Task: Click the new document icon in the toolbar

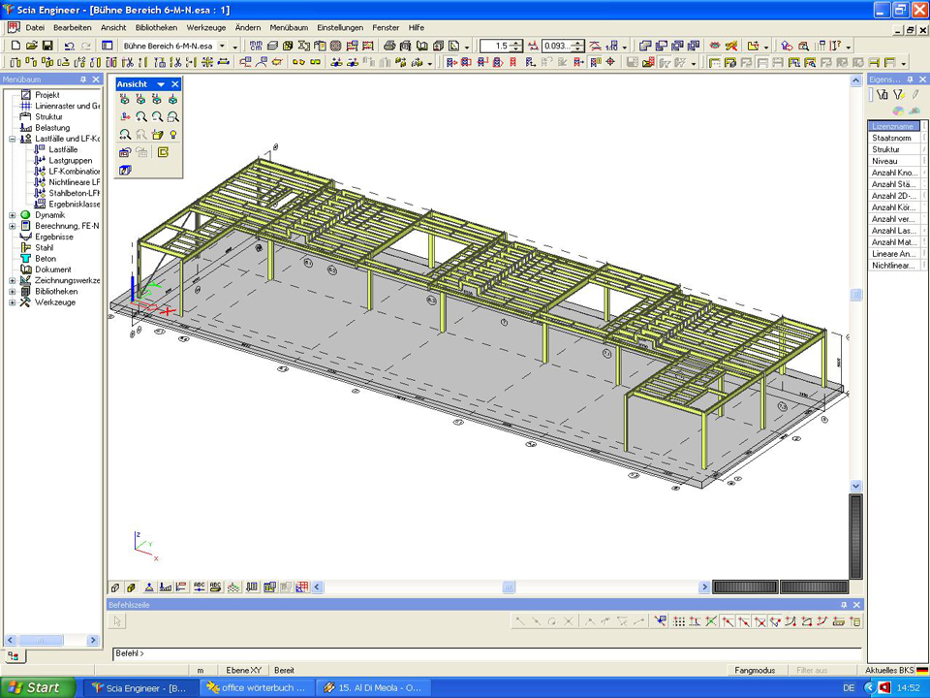Action: [x=16, y=46]
